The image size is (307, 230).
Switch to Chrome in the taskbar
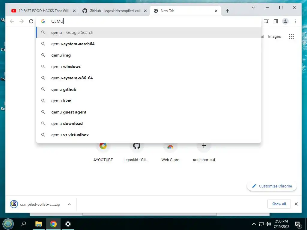[53, 224]
